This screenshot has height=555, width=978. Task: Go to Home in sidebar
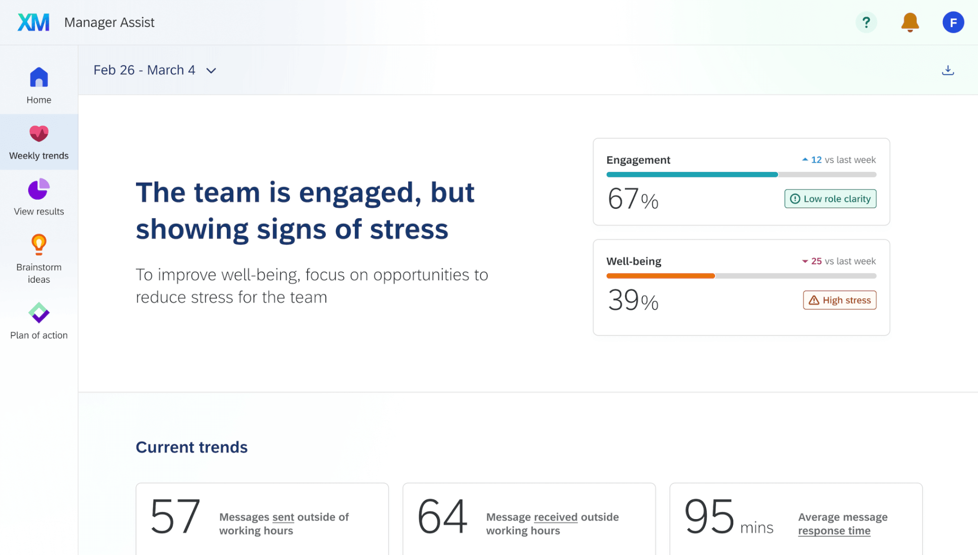(39, 86)
